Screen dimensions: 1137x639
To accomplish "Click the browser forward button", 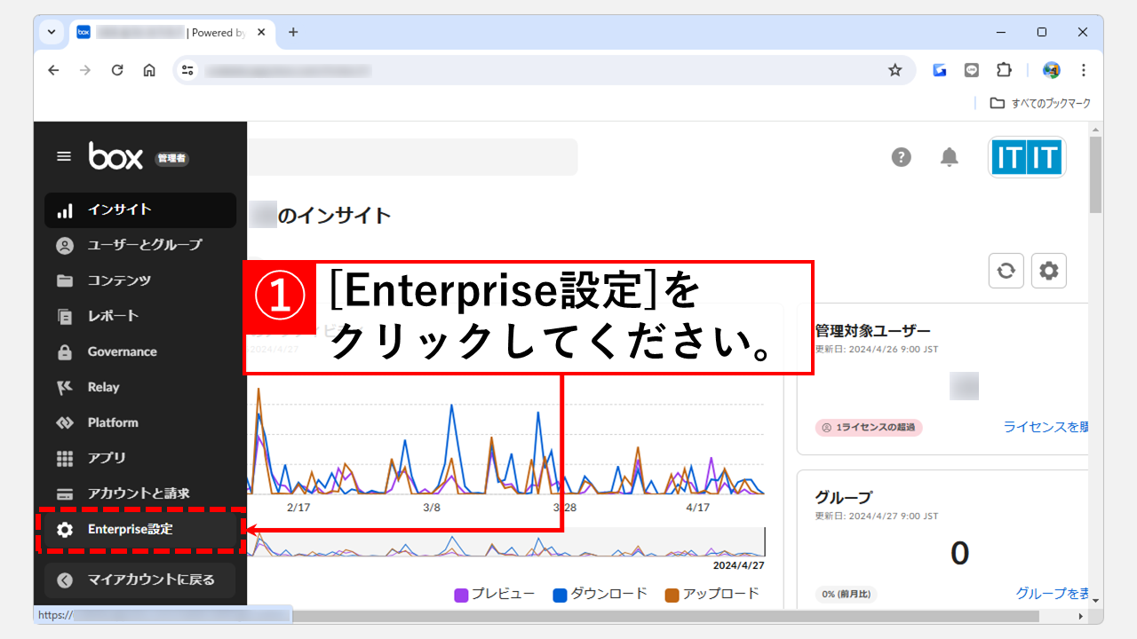I will (85, 70).
